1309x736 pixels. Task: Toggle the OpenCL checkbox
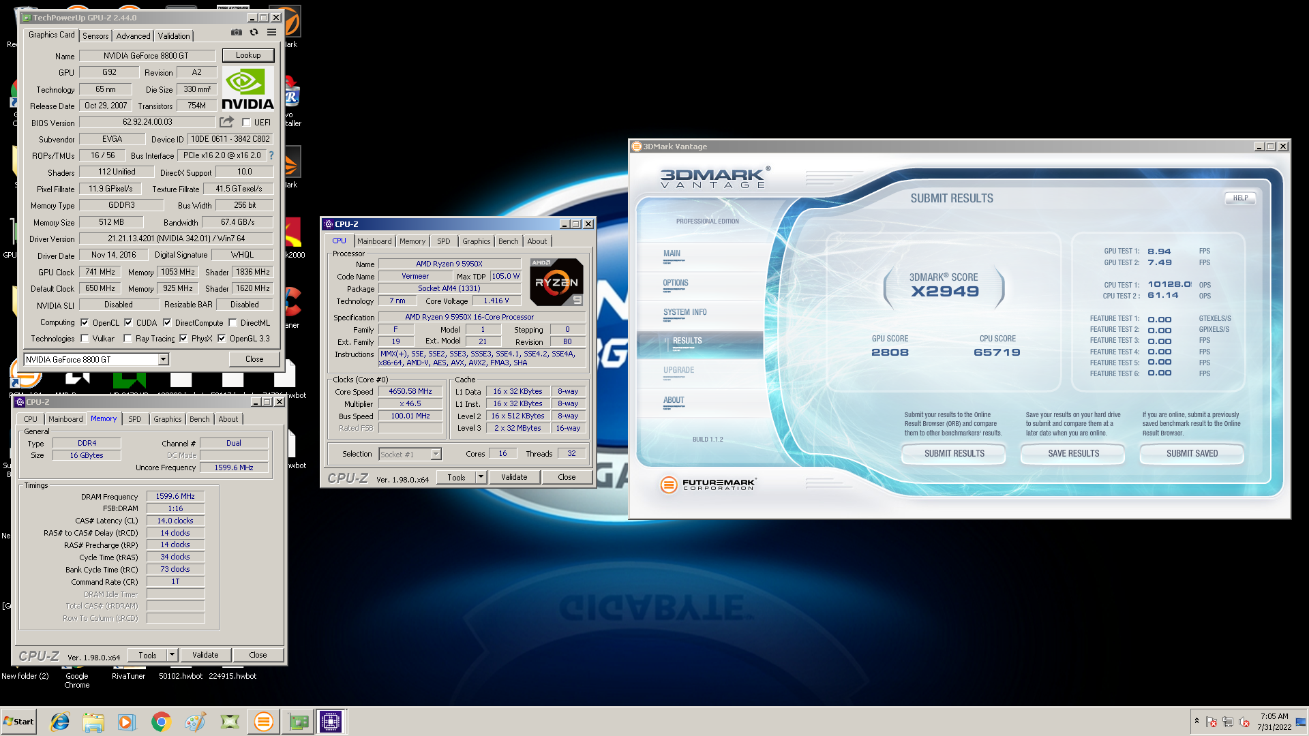click(x=85, y=323)
